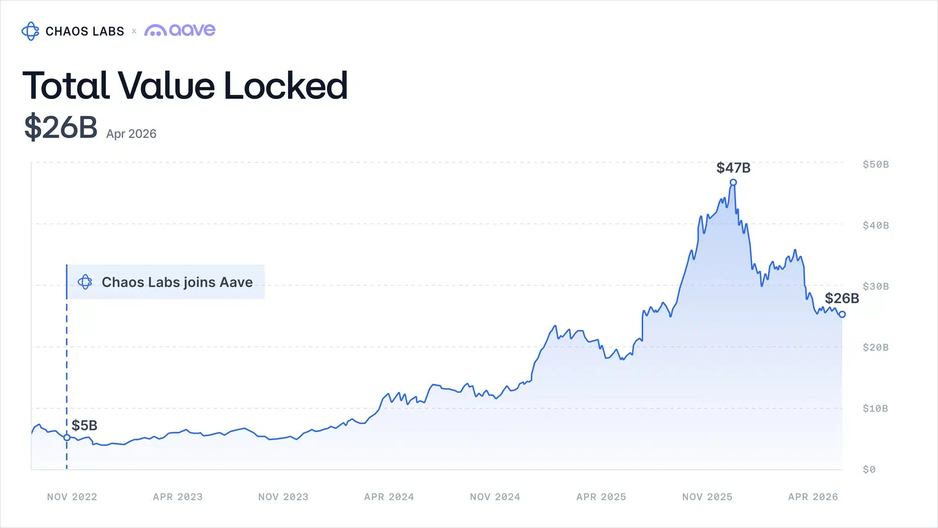Click the Total Value Locked title
938x528 pixels.
(x=185, y=86)
